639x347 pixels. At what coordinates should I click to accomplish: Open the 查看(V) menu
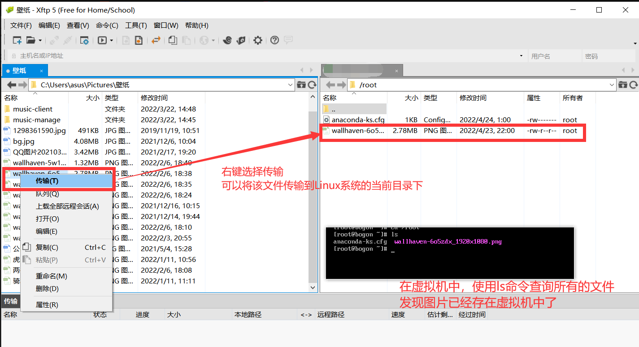78,26
